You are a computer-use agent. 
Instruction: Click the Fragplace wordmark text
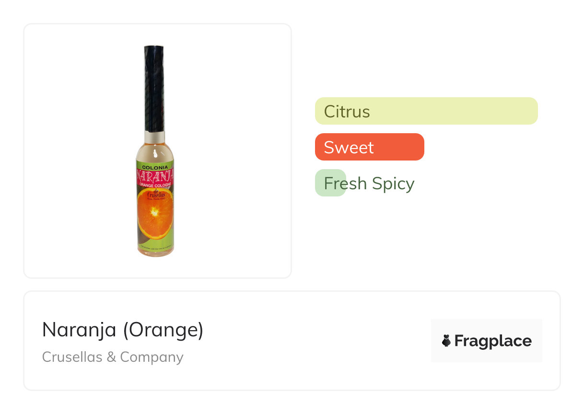pyautogui.click(x=493, y=341)
